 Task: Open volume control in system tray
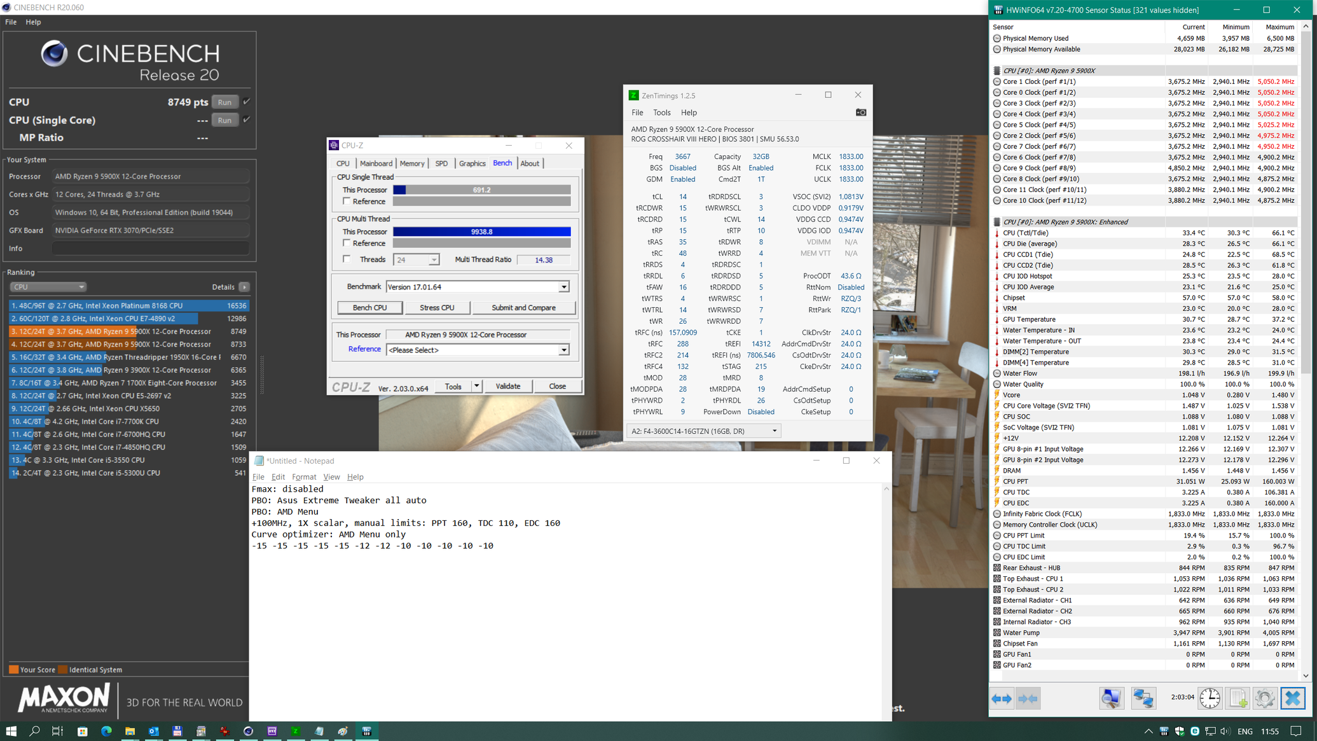[1225, 731]
